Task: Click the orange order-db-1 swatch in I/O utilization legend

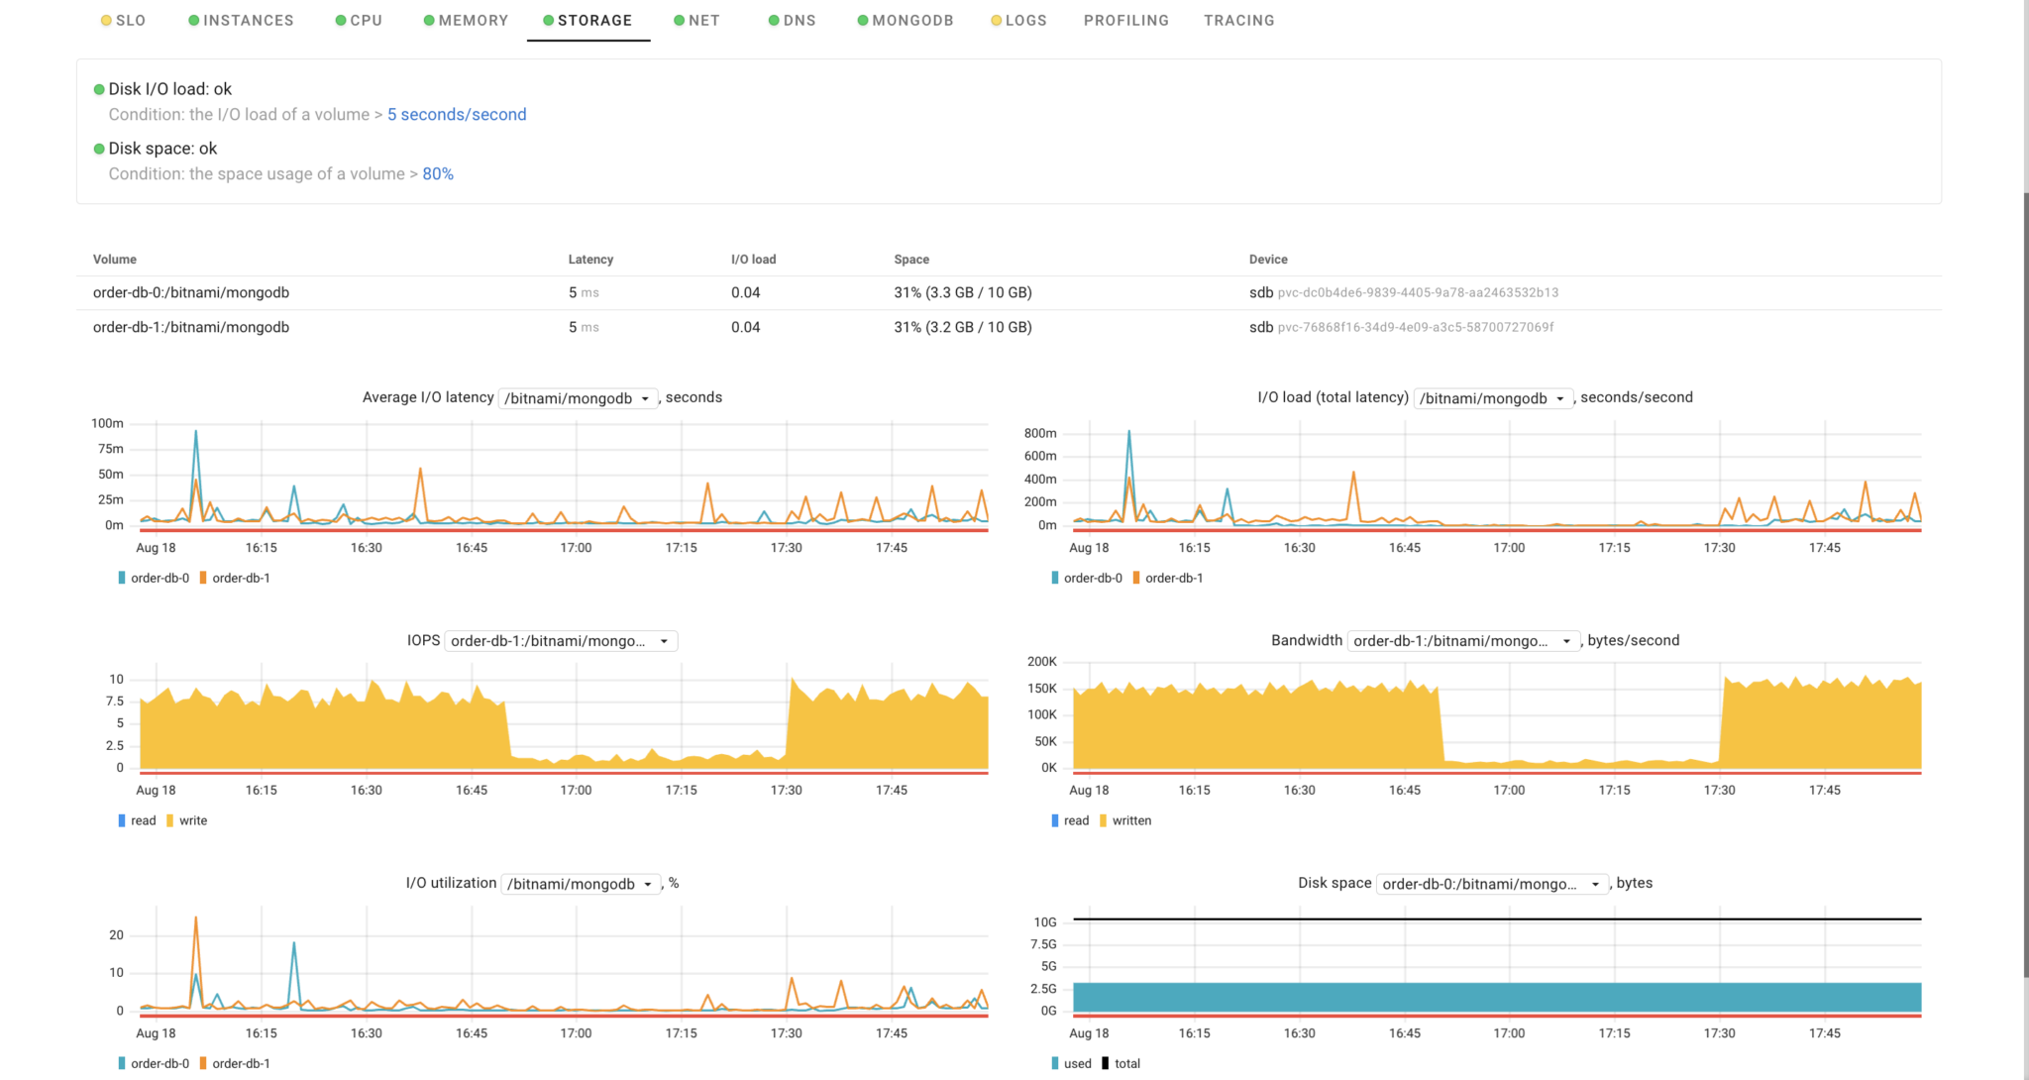Action: [x=203, y=1063]
